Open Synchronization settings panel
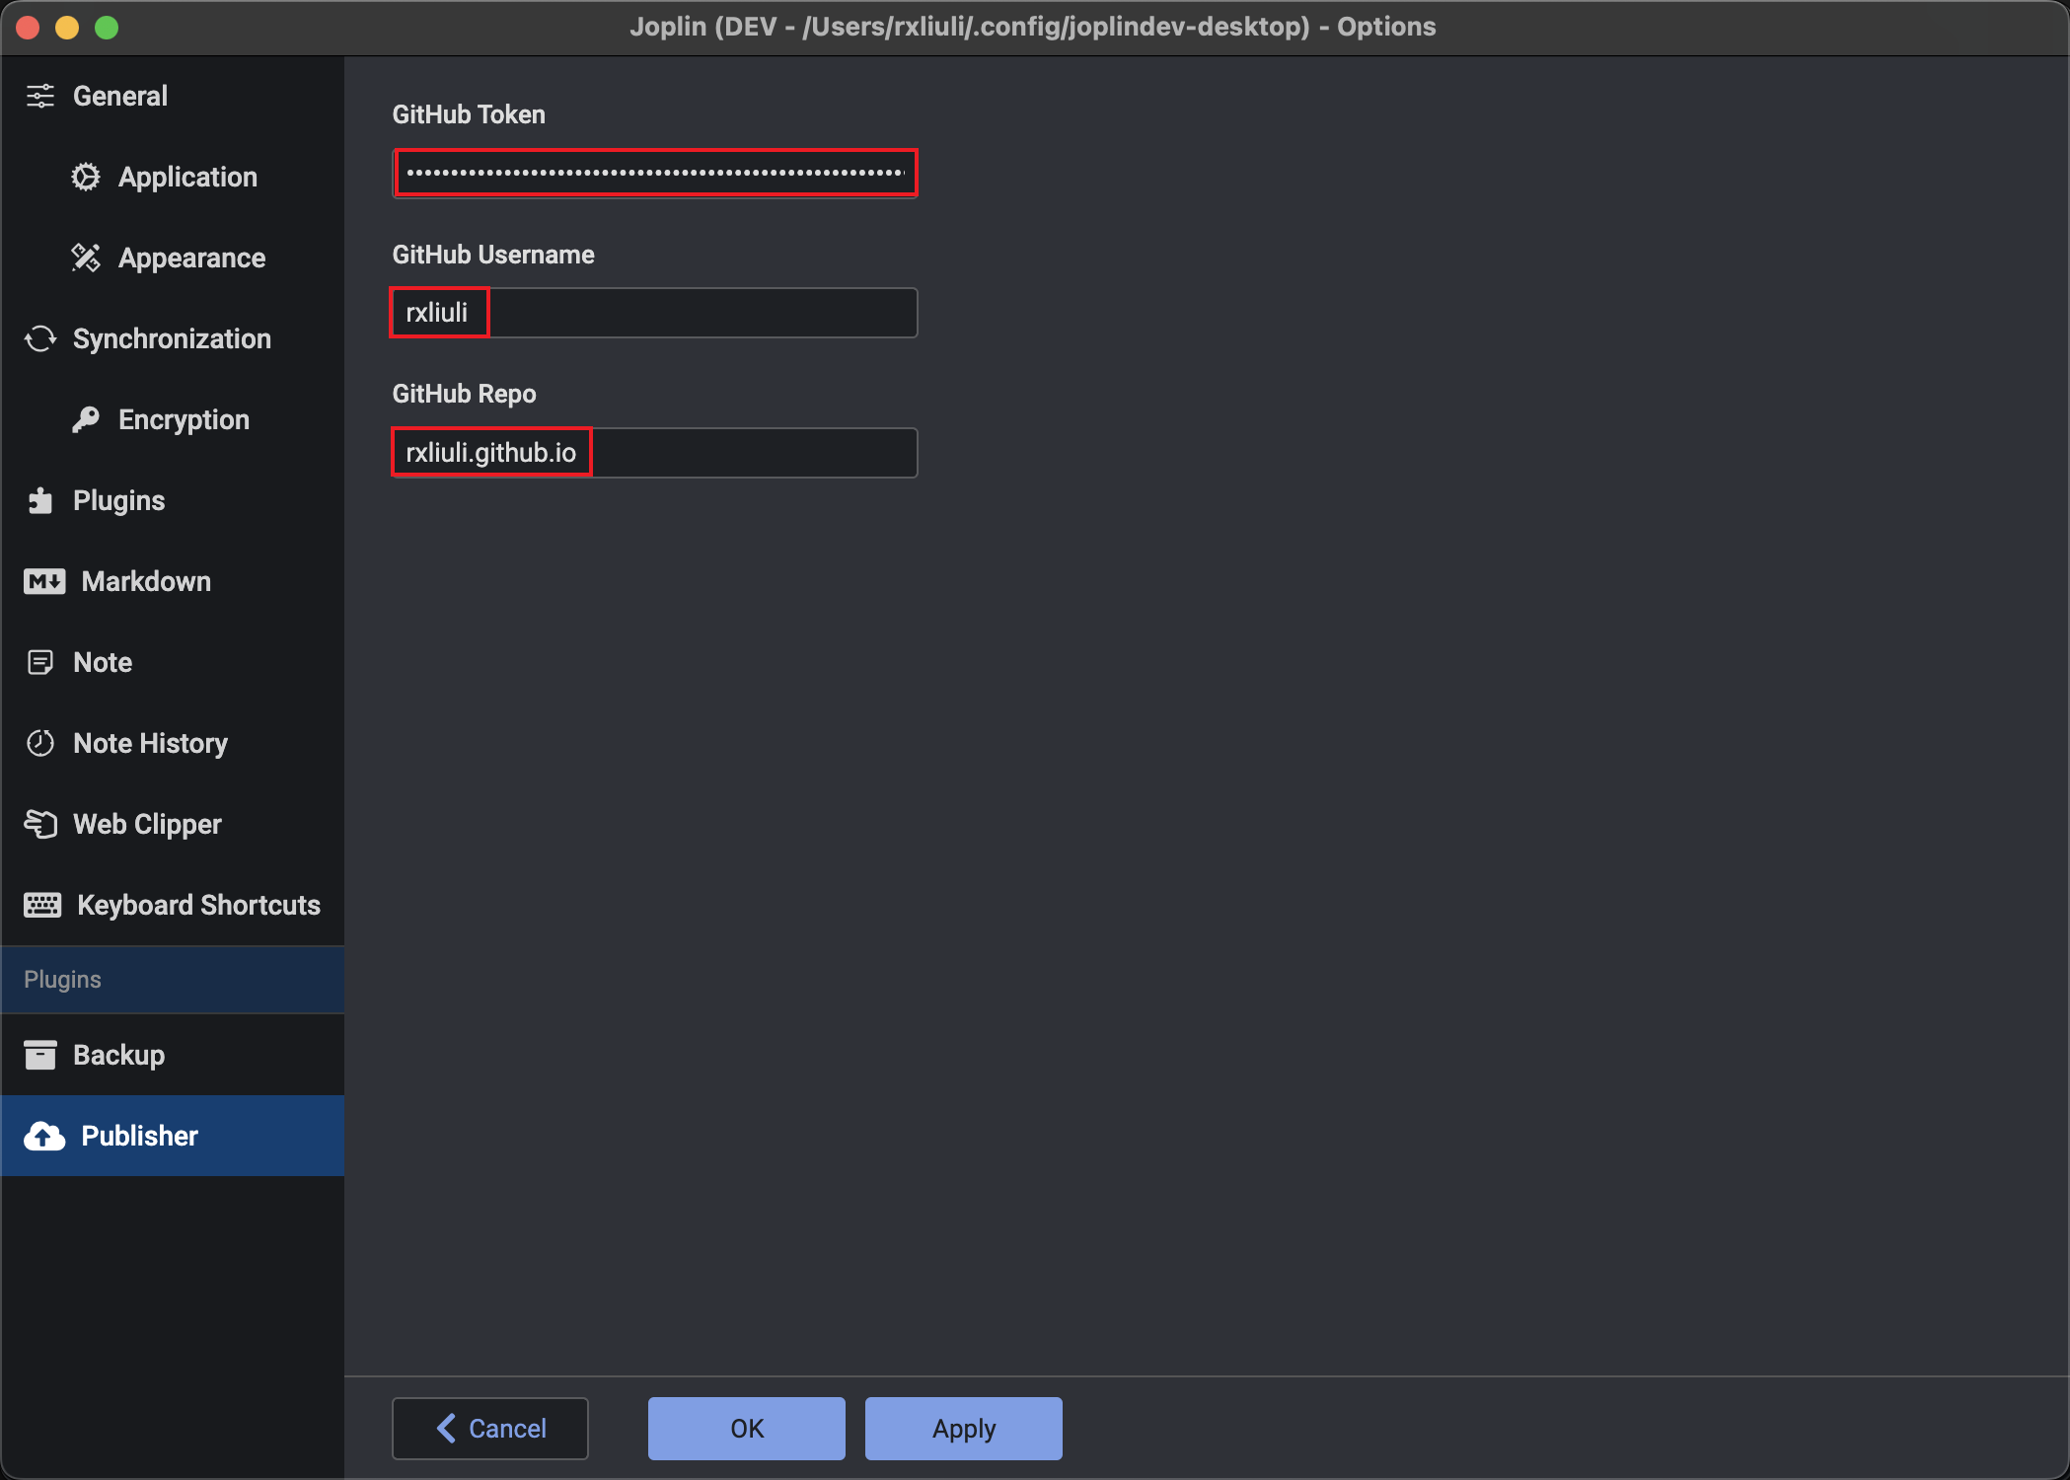The height and width of the screenshot is (1480, 2070). point(172,338)
